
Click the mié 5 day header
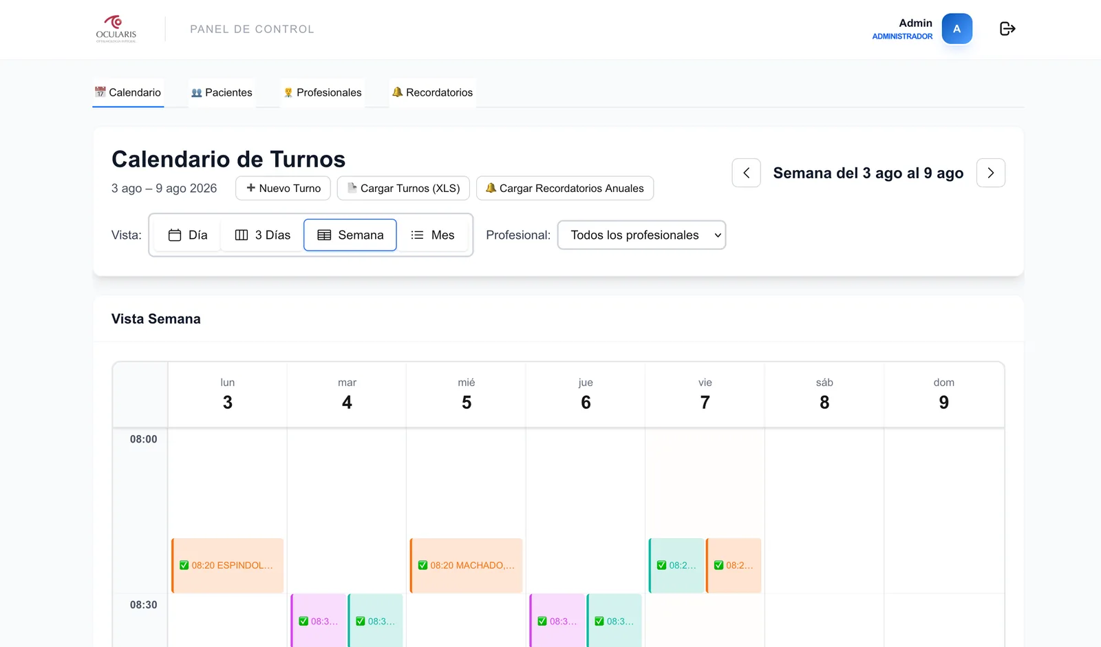click(x=467, y=394)
